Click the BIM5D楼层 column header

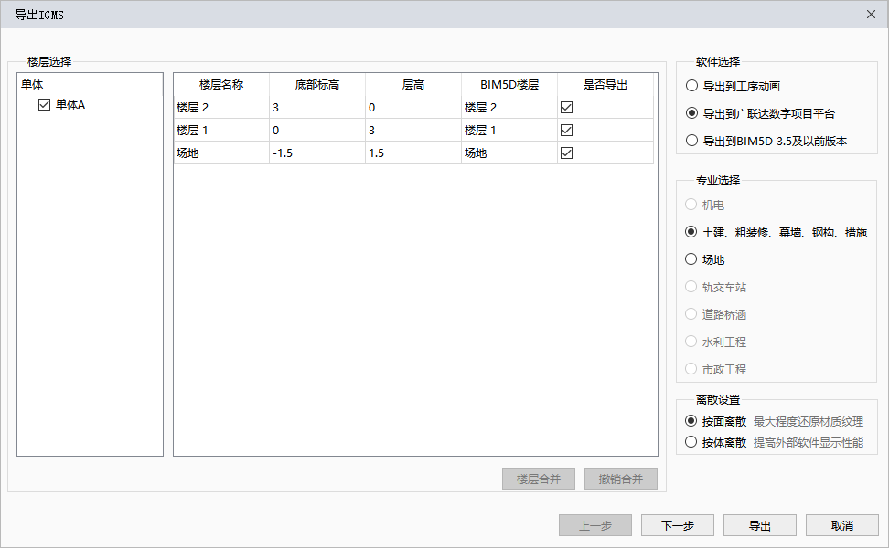(x=509, y=85)
